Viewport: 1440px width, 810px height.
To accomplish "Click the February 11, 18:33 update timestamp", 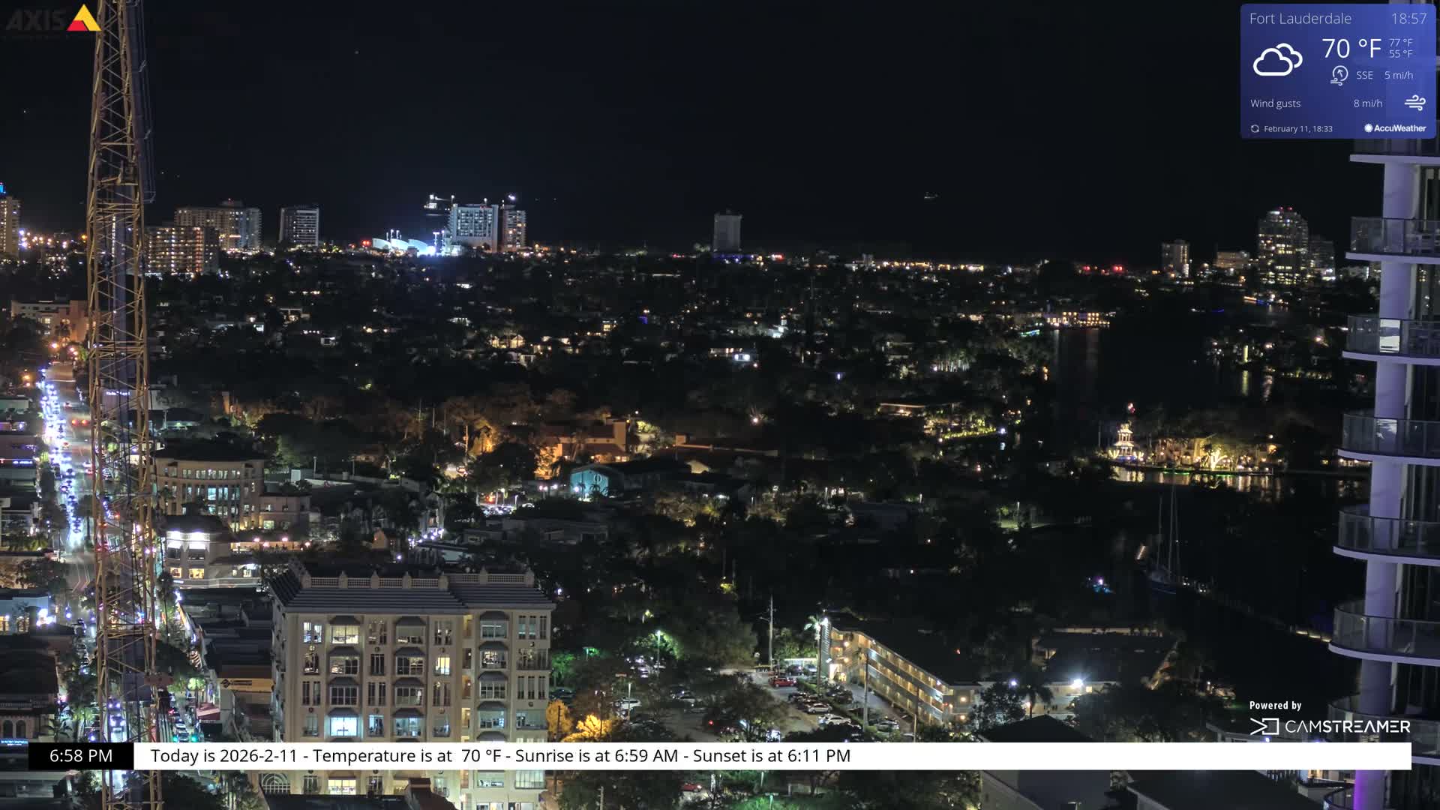I will point(1298,129).
